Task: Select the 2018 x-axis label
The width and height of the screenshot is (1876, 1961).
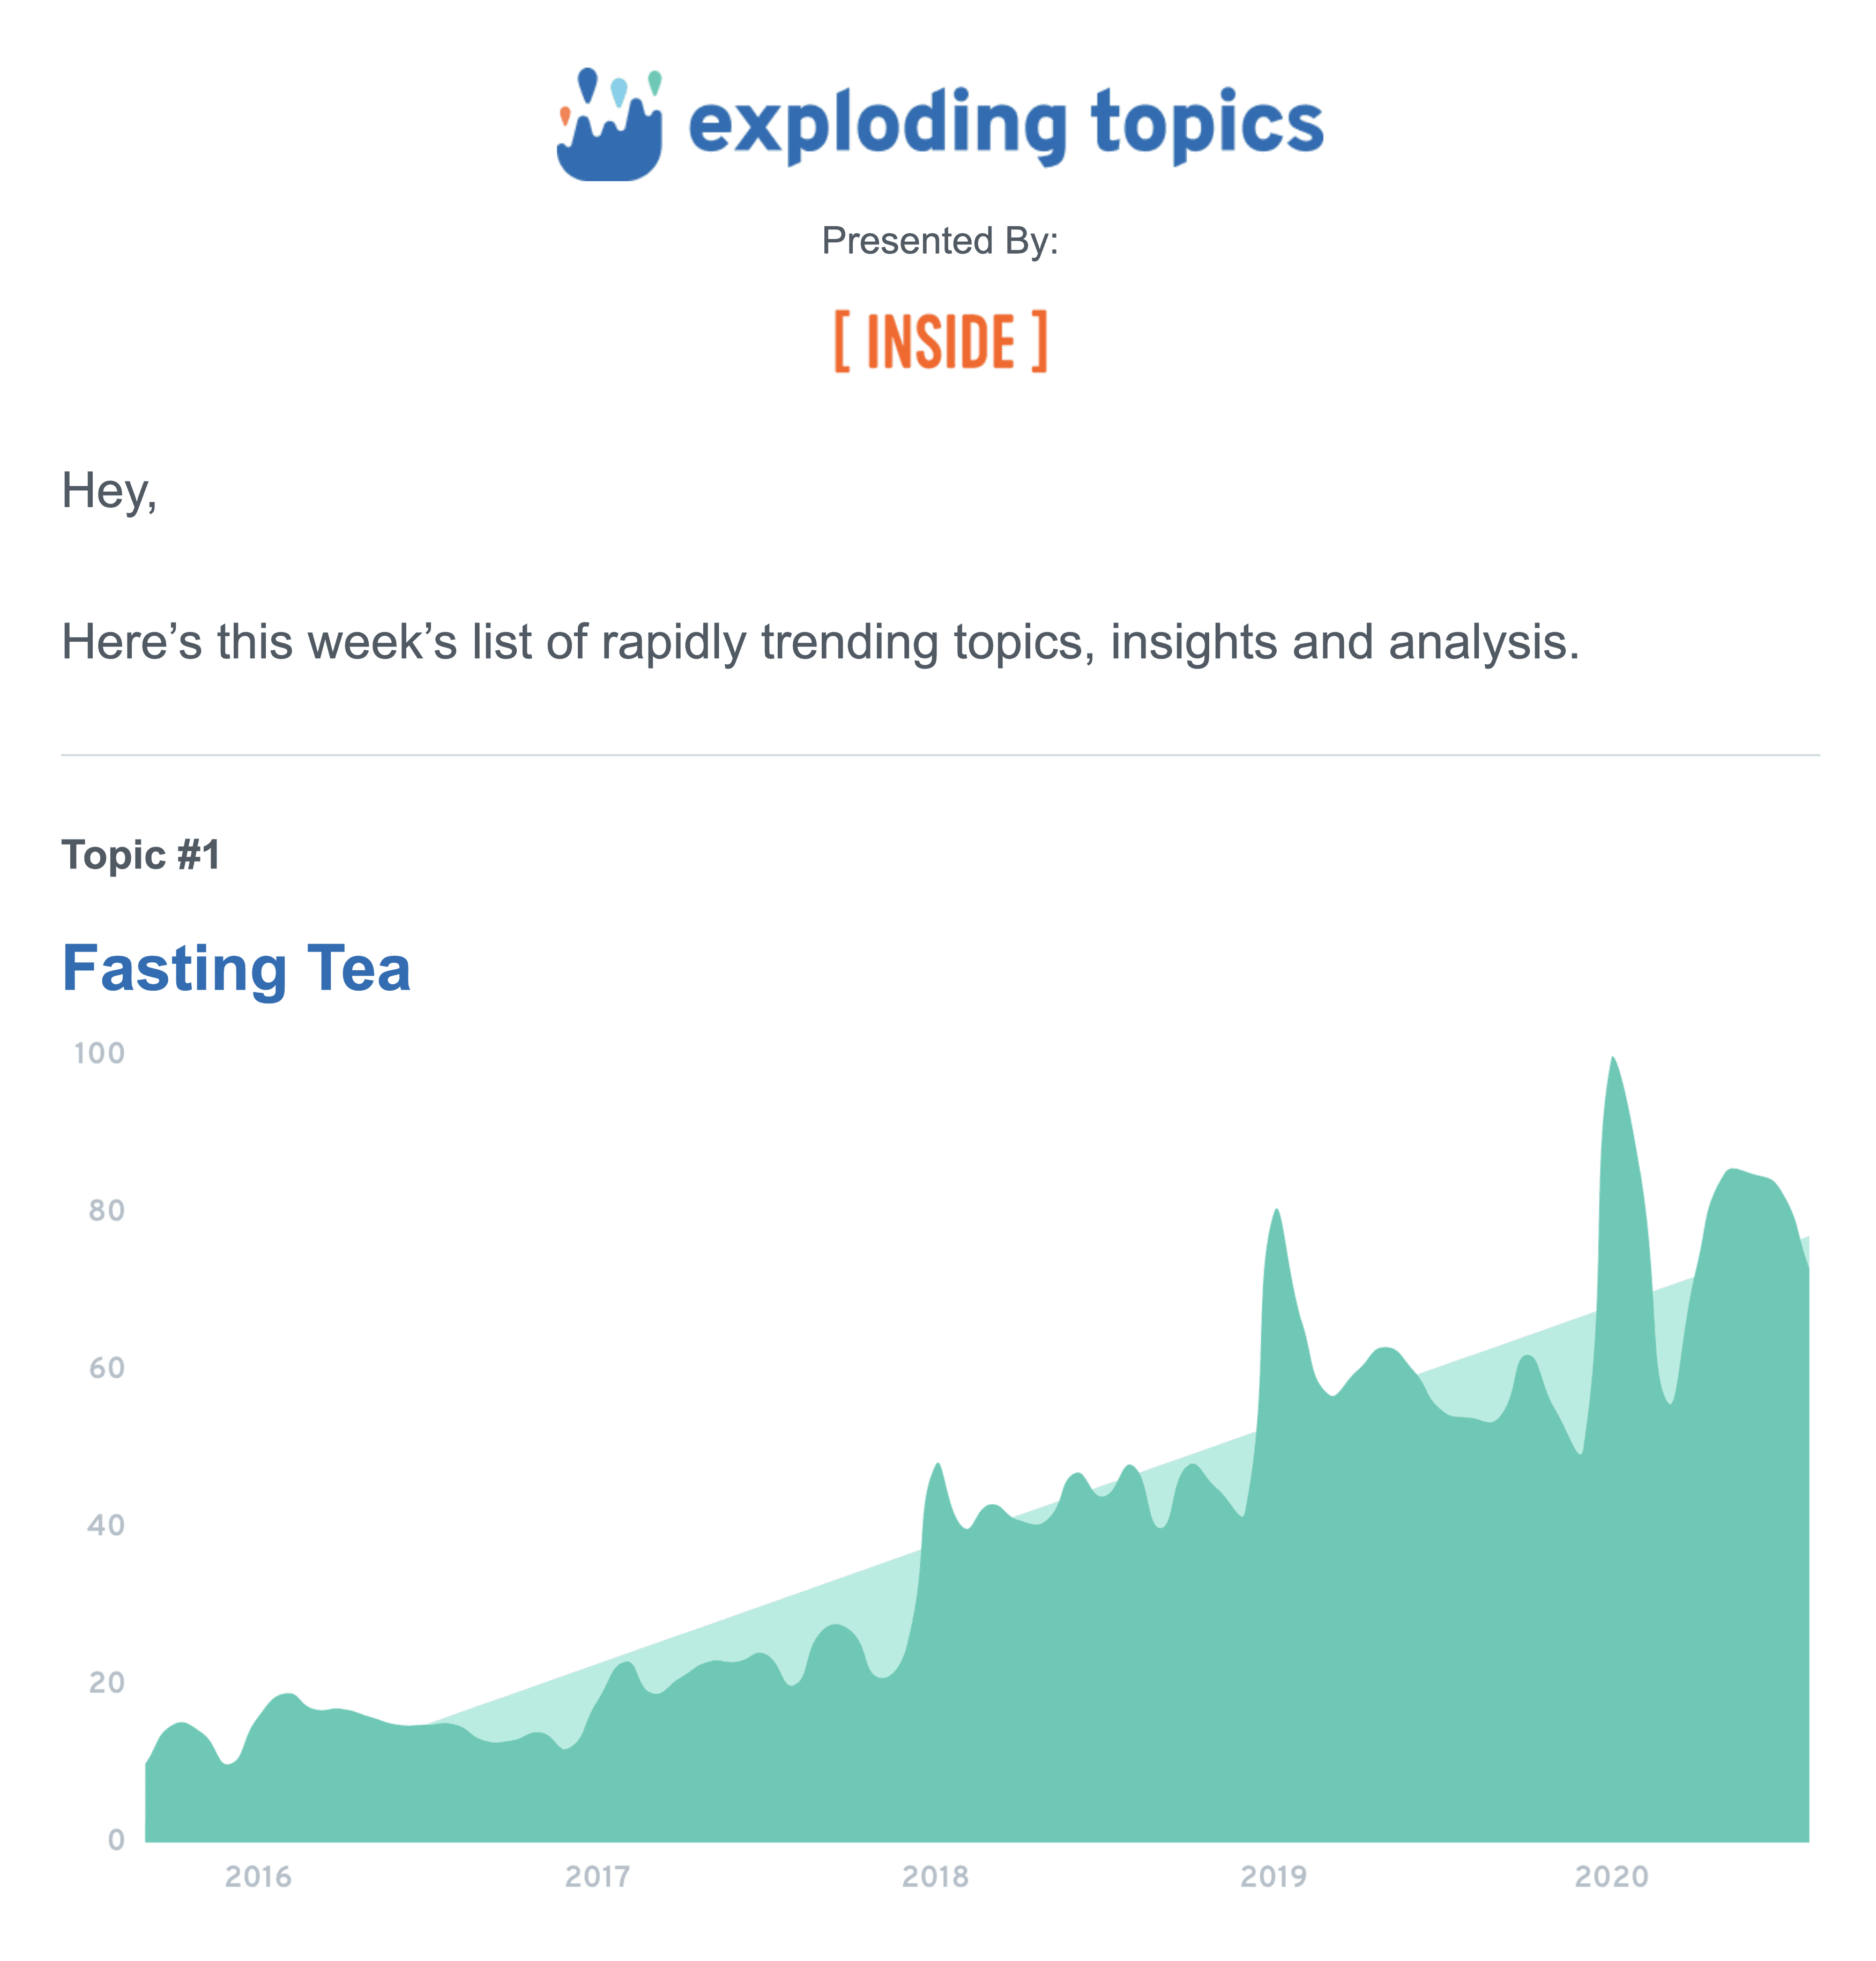Action: 935,1876
